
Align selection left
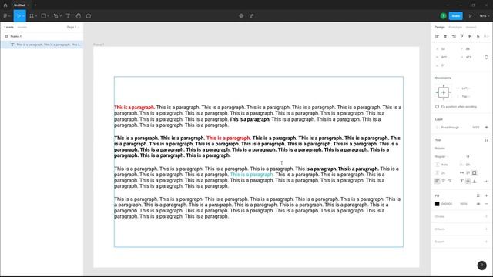coord(437,36)
